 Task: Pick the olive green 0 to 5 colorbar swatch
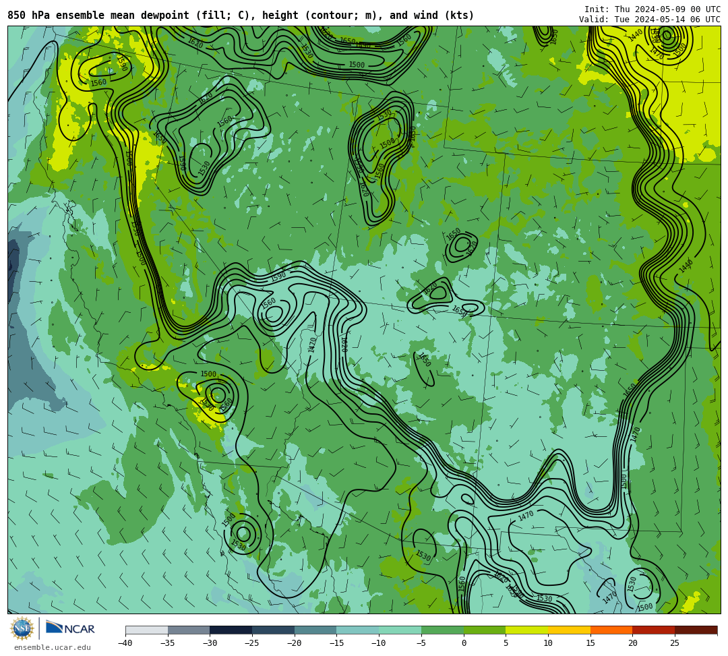485,630
